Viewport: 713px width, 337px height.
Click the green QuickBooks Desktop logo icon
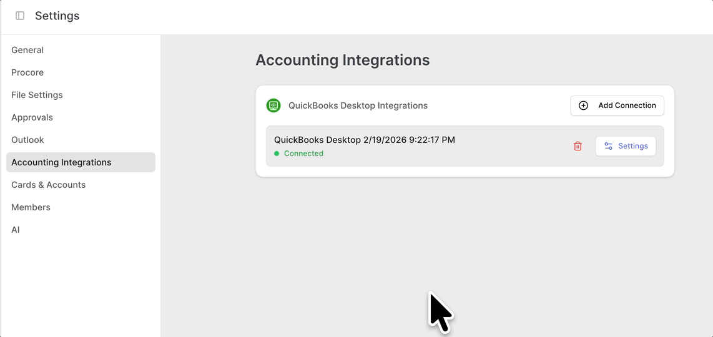(x=273, y=105)
